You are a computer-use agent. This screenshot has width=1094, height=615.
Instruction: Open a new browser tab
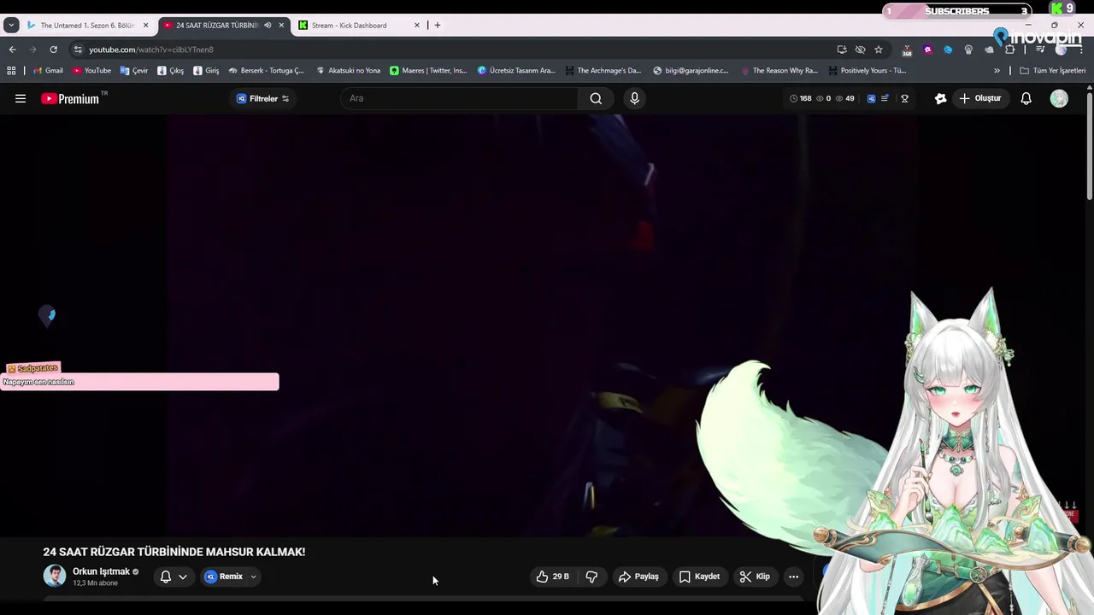pyautogui.click(x=438, y=26)
